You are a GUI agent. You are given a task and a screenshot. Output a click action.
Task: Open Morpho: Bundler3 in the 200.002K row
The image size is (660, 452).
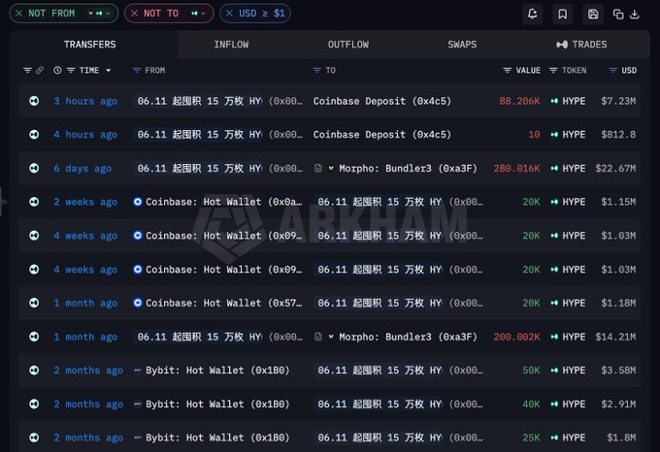tap(408, 337)
